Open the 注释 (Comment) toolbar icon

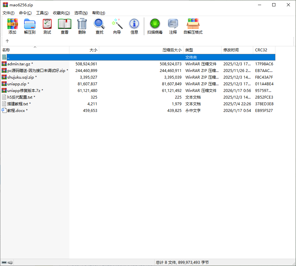point(173,26)
